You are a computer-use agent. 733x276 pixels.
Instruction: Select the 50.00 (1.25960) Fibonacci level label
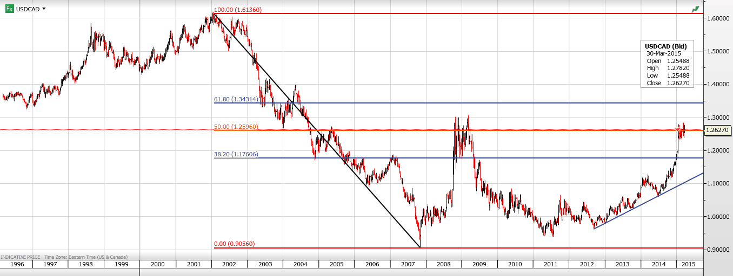click(x=236, y=127)
